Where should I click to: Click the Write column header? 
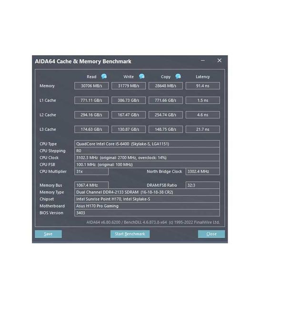129,77
